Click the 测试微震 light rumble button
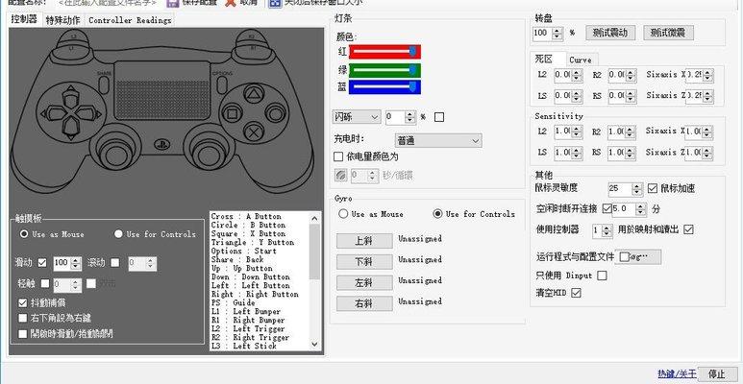743x384 pixels. coord(669,33)
